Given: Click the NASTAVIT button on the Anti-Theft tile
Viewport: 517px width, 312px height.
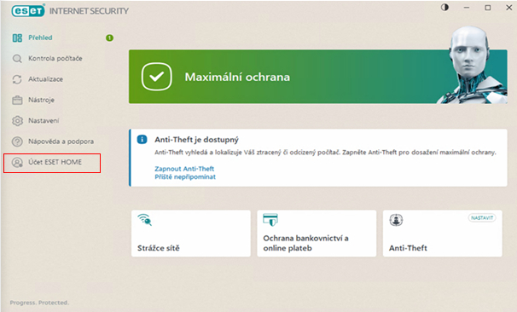Looking at the screenshot, I should point(482,217).
